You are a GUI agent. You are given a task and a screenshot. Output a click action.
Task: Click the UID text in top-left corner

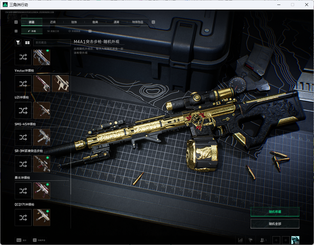click(x=30, y=12)
